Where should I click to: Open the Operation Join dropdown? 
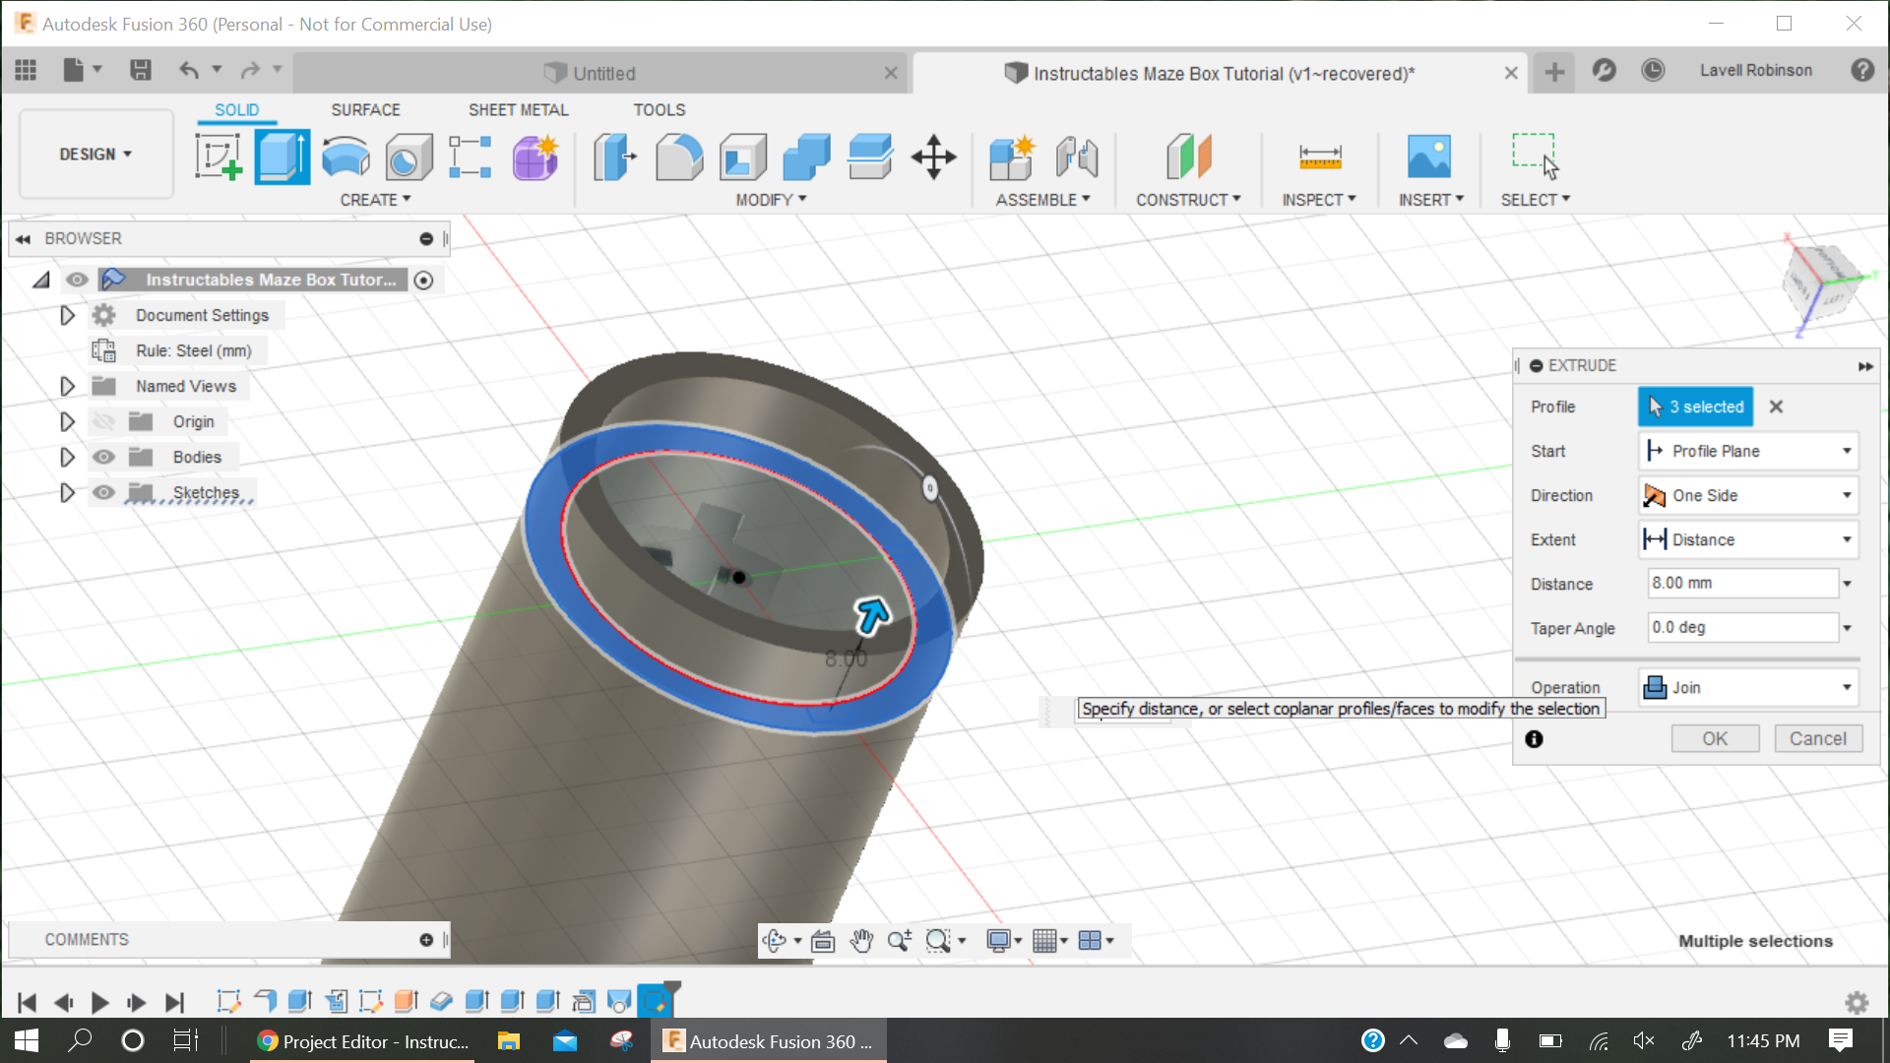point(1748,687)
